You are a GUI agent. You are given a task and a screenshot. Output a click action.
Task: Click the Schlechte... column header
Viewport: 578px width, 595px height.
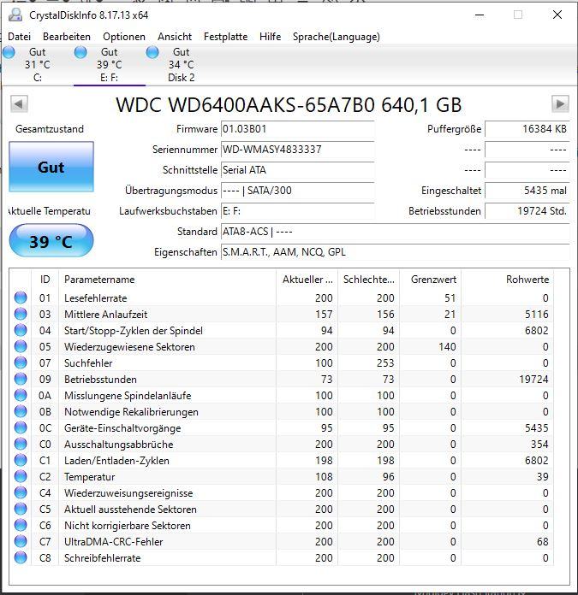(368, 280)
